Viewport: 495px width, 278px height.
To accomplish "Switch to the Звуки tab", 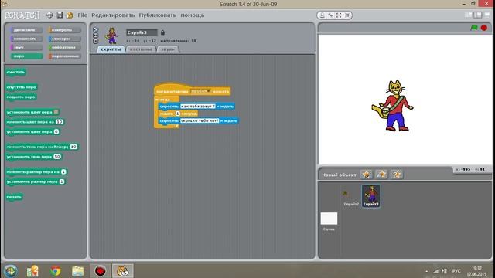I will coord(168,49).
